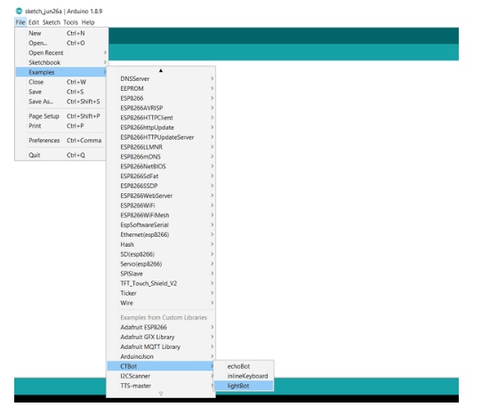
Task: Expand the Sketchbook submenu arrow
Action: pyautogui.click(x=105, y=62)
